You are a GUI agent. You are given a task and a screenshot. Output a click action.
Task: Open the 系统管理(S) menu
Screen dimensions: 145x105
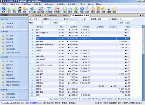click(x=72, y=4)
